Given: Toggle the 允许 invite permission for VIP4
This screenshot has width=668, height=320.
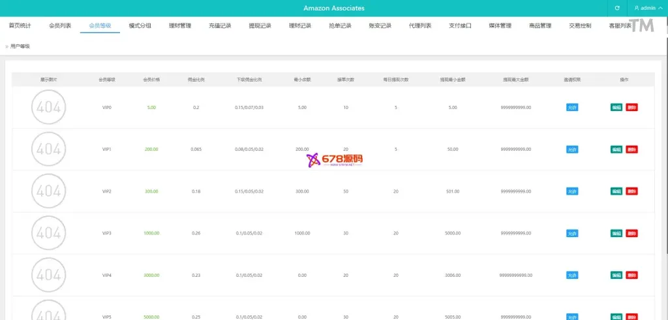Looking at the screenshot, I should [572, 276].
